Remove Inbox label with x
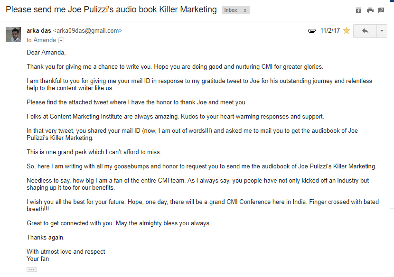Viewport: 394px width, 277px height. tap(245, 10)
